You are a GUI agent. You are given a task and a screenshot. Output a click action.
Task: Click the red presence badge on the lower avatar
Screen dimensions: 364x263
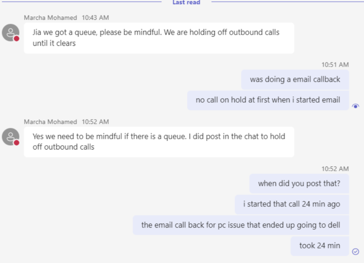point(17,142)
